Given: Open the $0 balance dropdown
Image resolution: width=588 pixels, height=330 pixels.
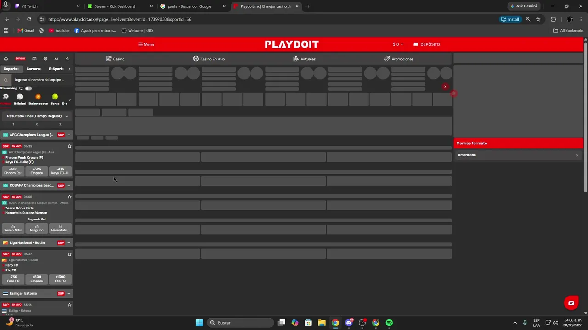Looking at the screenshot, I should coord(398,44).
